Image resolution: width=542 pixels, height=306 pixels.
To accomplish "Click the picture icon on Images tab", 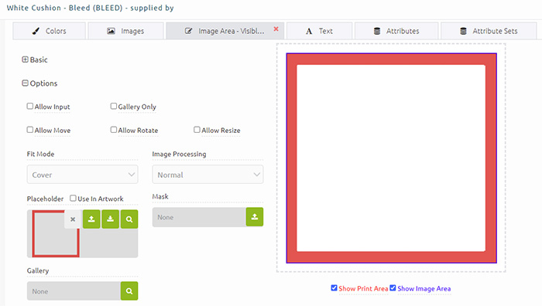I will (111, 31).
